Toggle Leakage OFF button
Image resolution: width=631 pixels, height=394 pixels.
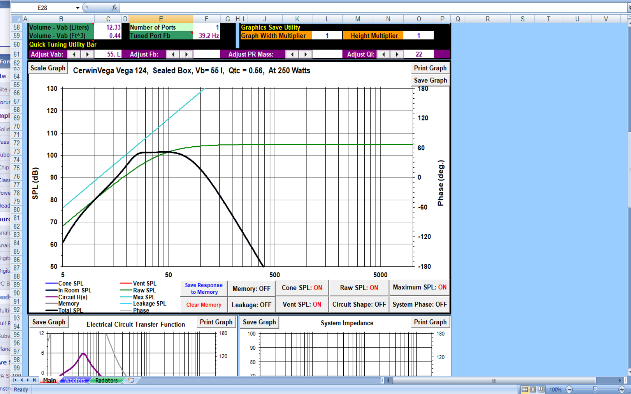tap(251, 305)
